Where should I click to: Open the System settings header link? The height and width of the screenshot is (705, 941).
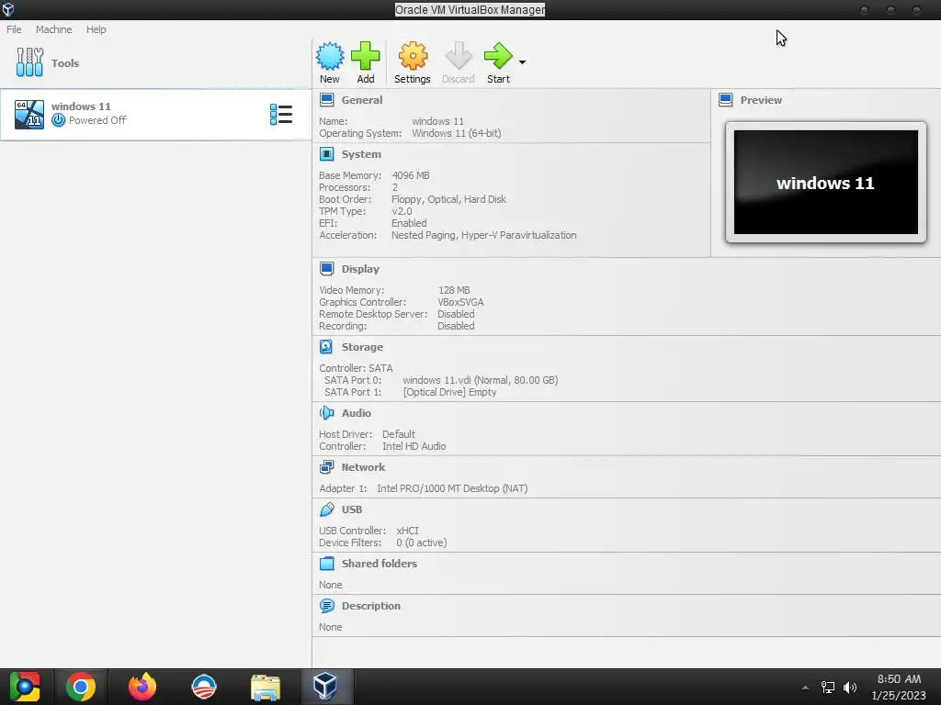coord(361,154)
